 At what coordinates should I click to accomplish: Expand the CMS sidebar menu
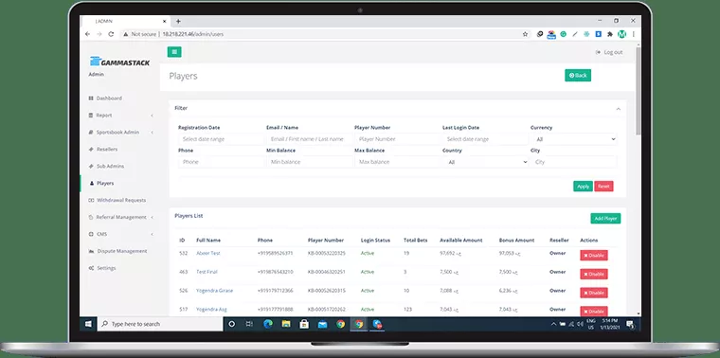click(x=120, y=234)
